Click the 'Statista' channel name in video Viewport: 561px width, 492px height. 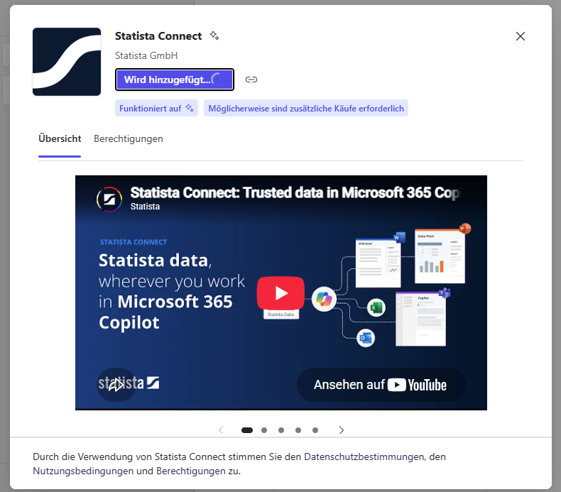(145, 207)
